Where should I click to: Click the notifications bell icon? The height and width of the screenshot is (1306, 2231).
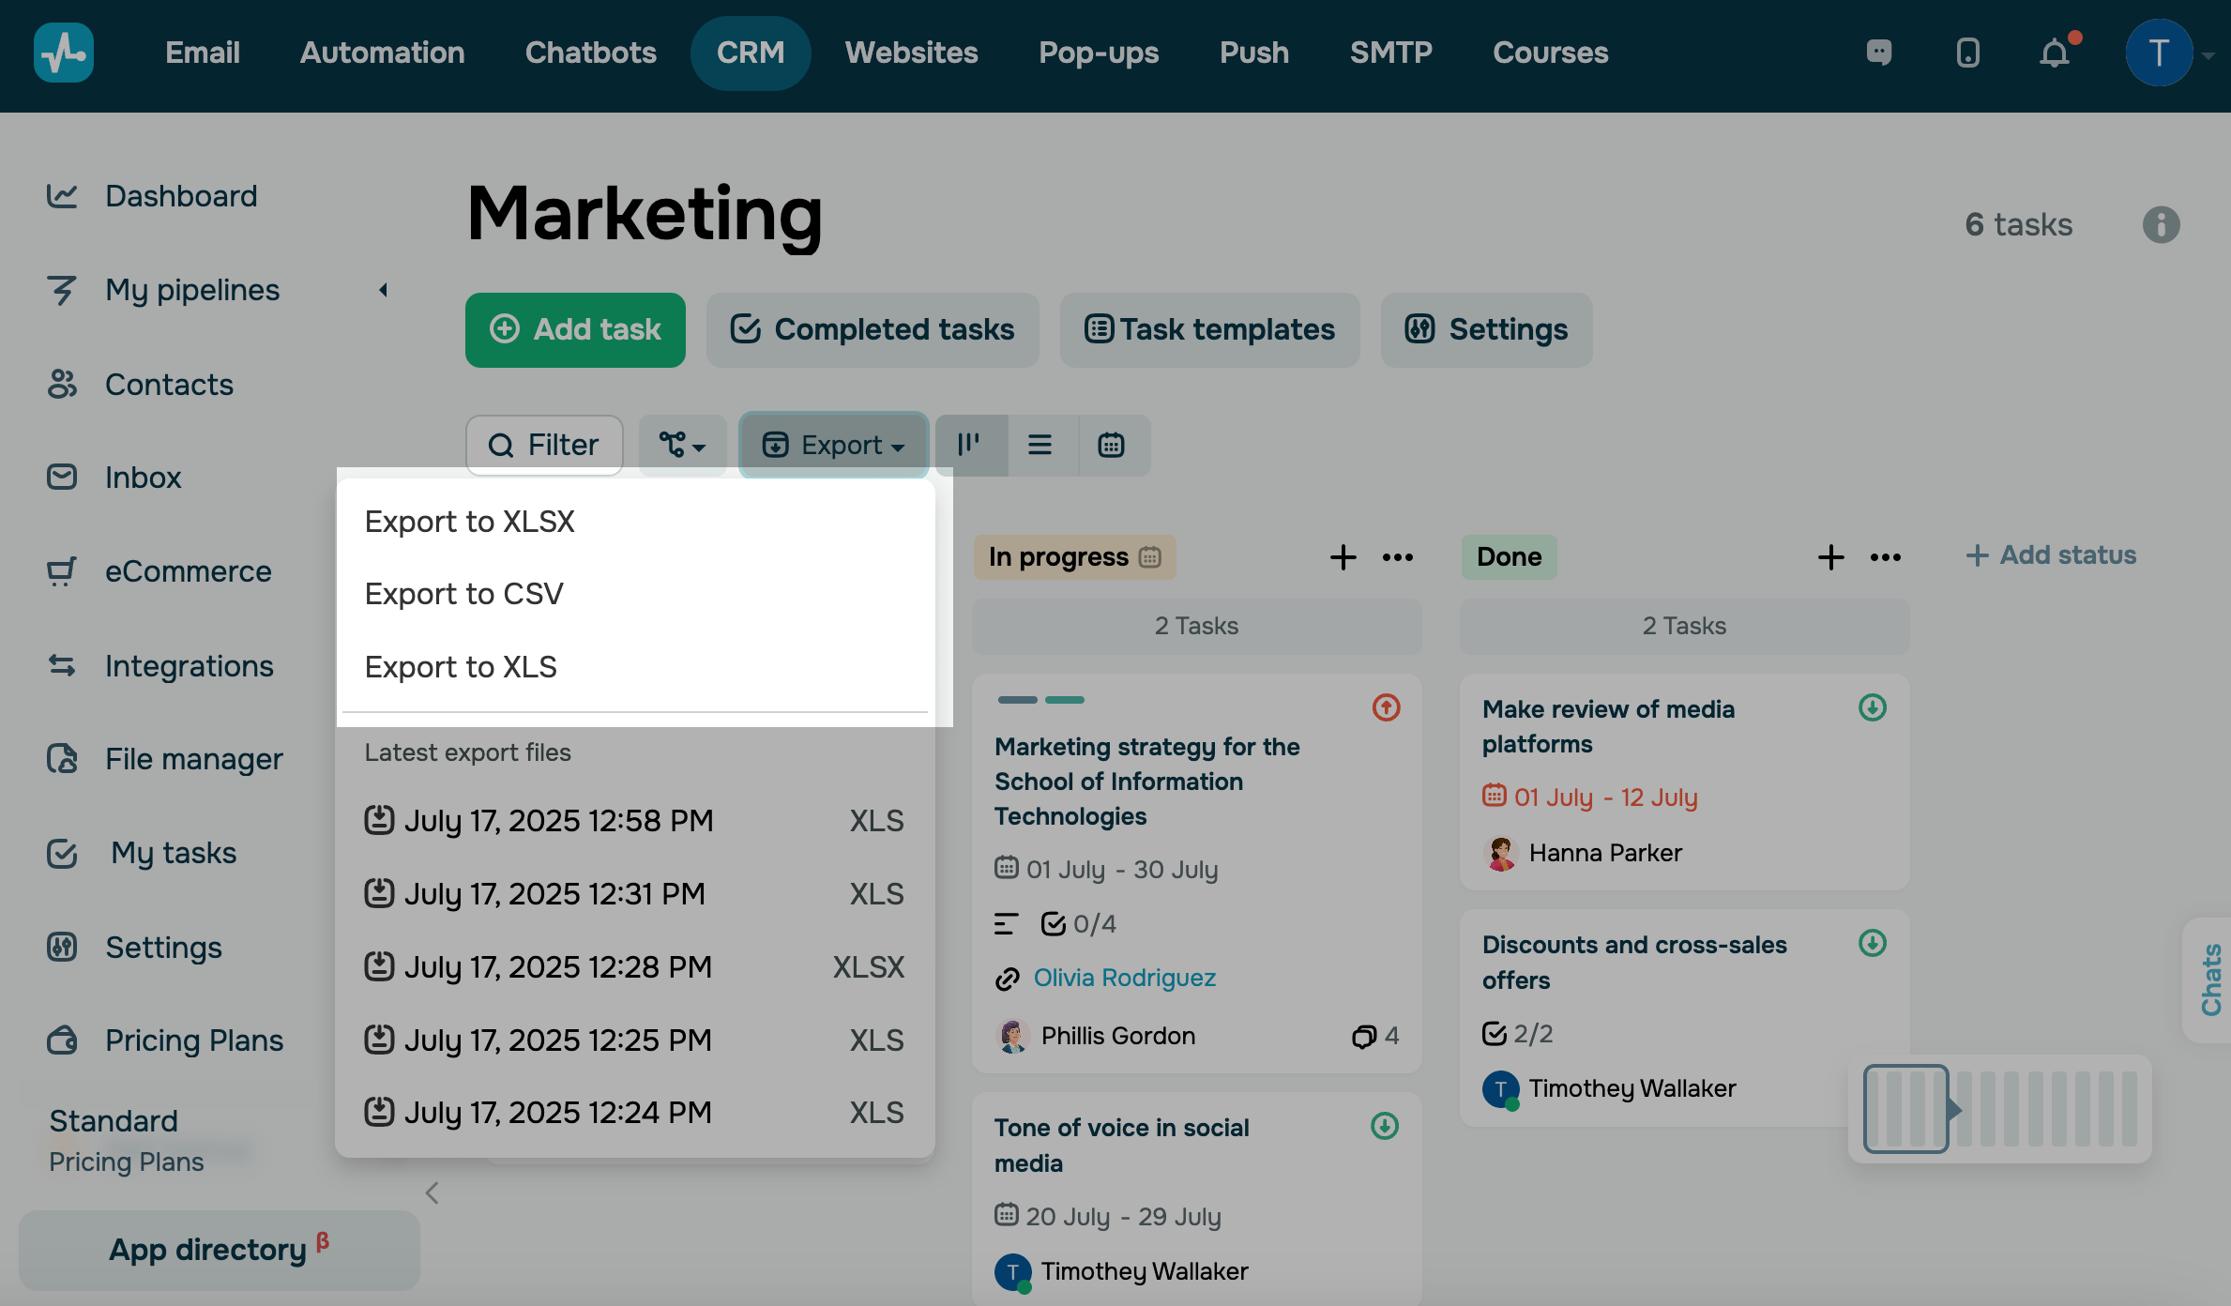click(2054, 53)
